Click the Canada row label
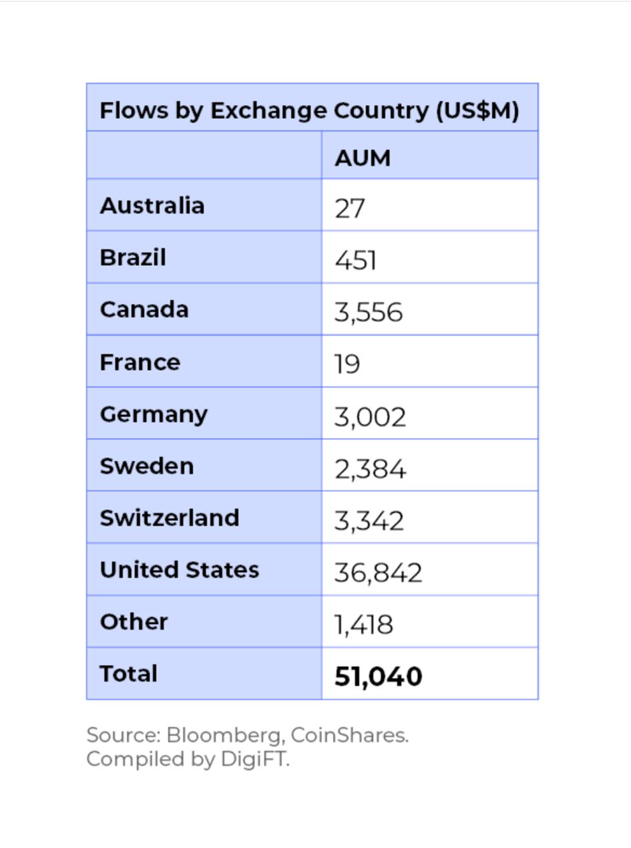Viewport: 631px width, 848px height. pos(144,309)
